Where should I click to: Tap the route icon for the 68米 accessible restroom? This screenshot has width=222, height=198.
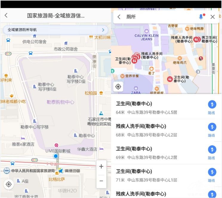[212, 127]
